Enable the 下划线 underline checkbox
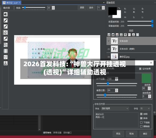This screenshot has height=138, width=156. coord(141,122)
